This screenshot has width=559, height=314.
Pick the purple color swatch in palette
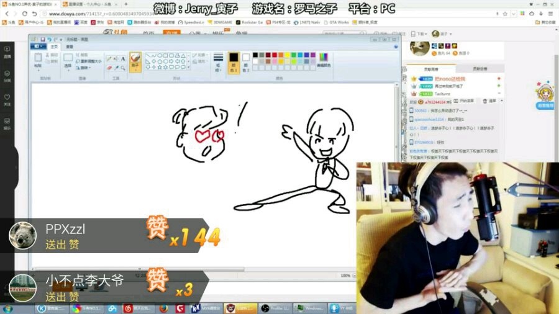pyautogui.click(x=313, y=55)
